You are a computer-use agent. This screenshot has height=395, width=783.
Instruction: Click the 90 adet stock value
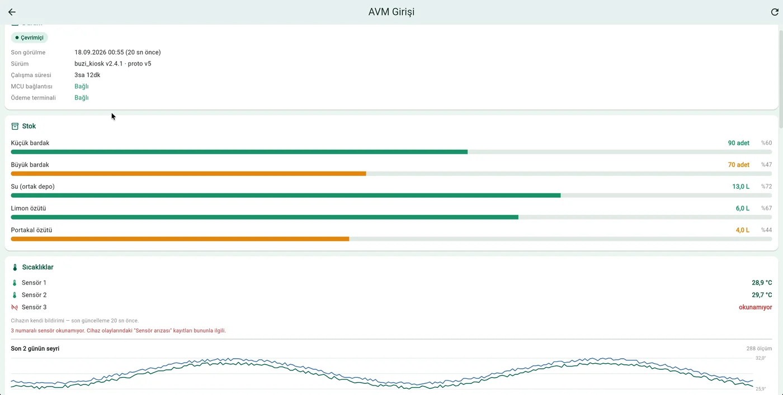tap(739, 143)
